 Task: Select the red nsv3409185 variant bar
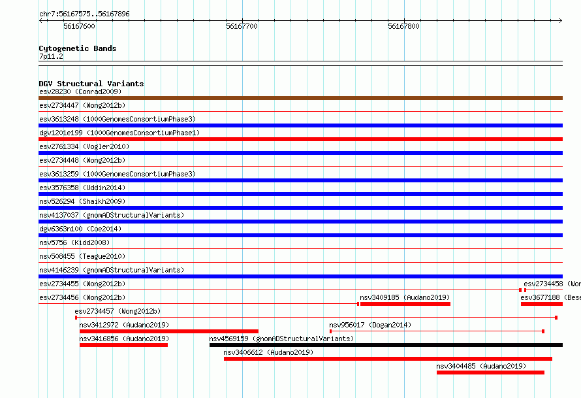pyautogui.click(x=405, y=304)
